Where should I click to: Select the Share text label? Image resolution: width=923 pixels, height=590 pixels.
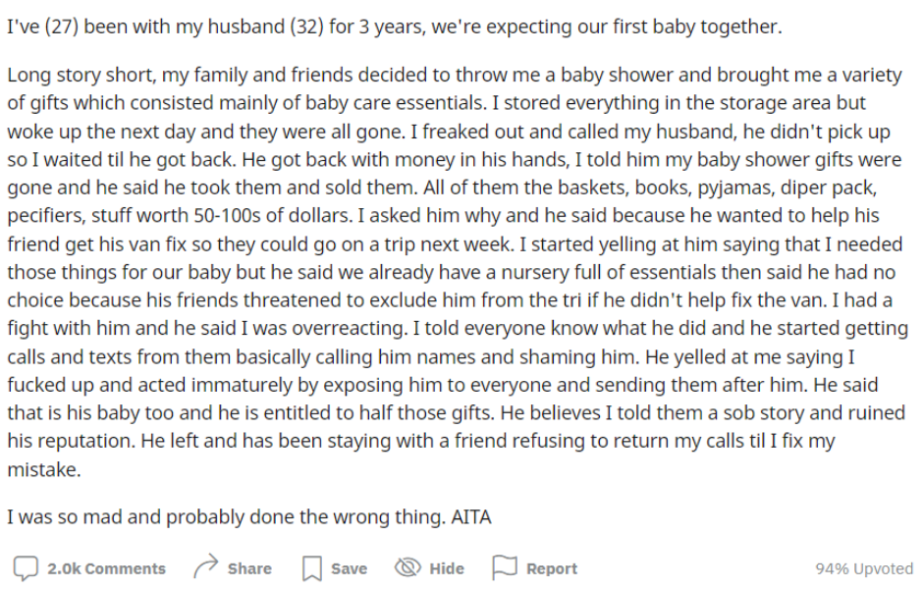(x=249, y=568)
